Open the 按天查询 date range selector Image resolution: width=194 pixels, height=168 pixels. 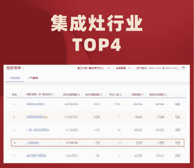tap(158, 68)
